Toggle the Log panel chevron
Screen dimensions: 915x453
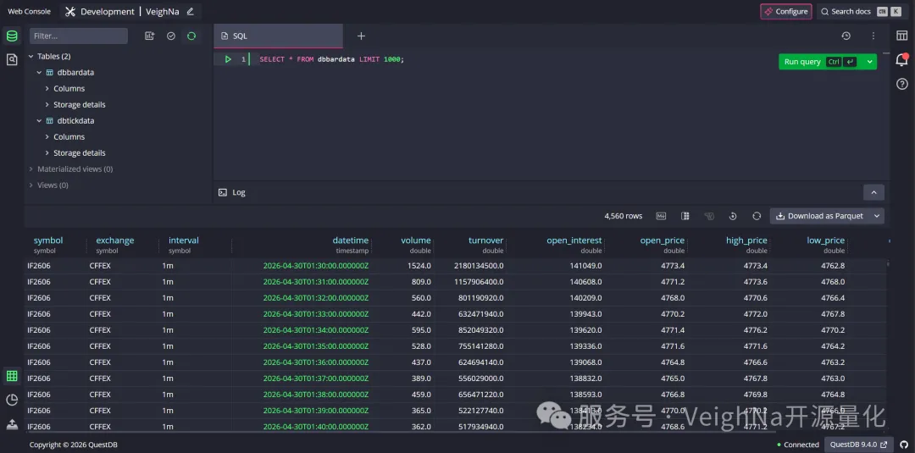pyautogui.click(x=873, y=192)
